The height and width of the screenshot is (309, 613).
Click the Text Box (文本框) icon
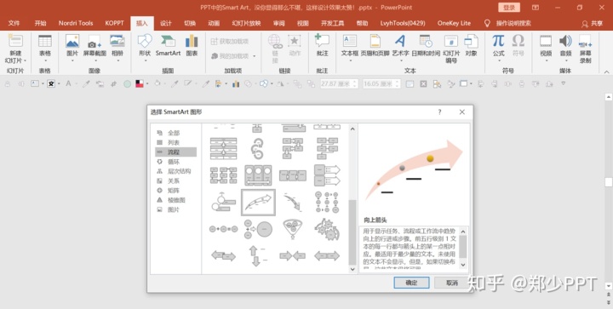point(350,41)
